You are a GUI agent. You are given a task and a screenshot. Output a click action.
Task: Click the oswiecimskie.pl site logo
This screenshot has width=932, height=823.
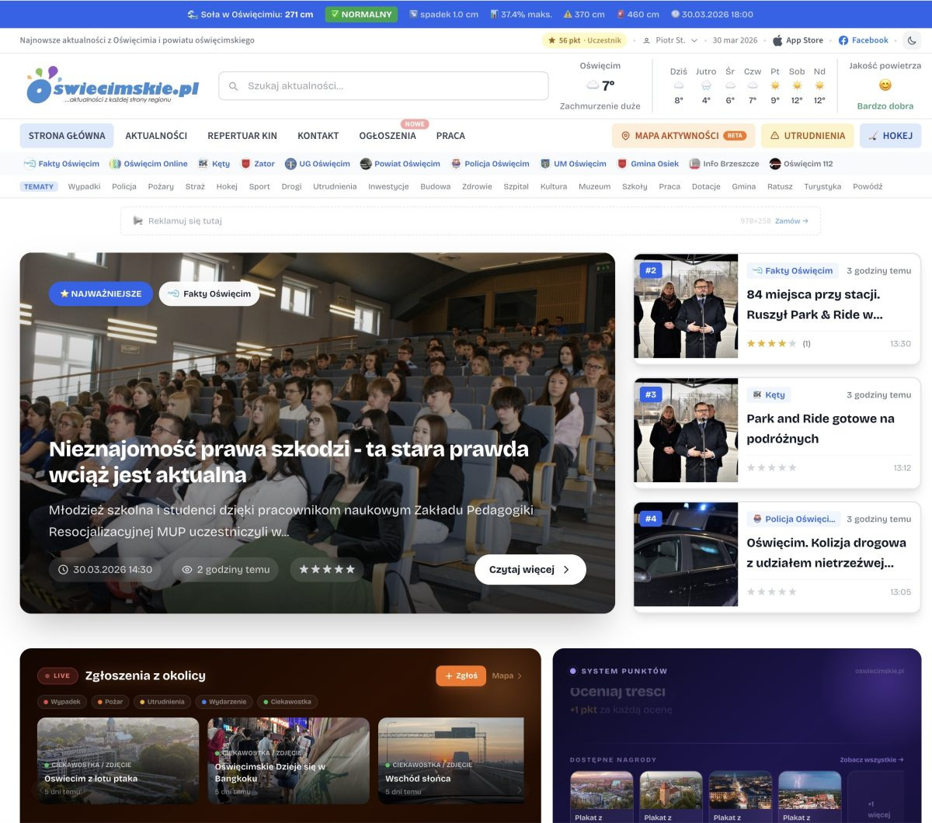coord(113,85)
